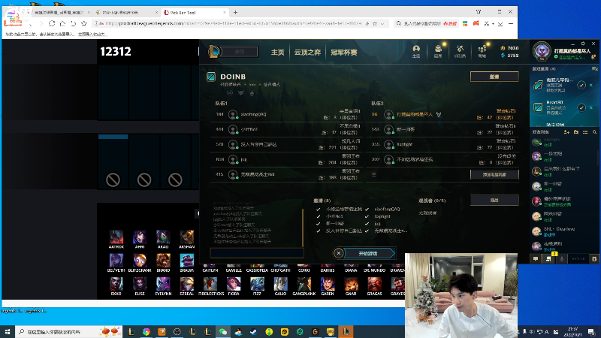Reload the browser page
The height and width of the screenshot is (338, 601).
pos(52,23)
